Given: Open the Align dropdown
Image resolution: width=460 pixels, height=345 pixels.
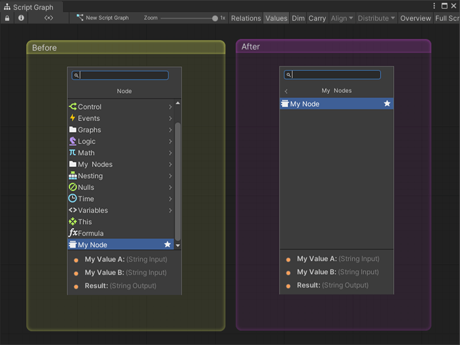Looking at the screenshot, I should coord(341,18).
